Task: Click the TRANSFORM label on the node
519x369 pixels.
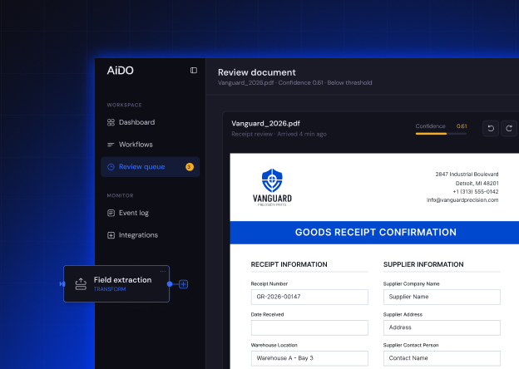Action: point(110,289)
